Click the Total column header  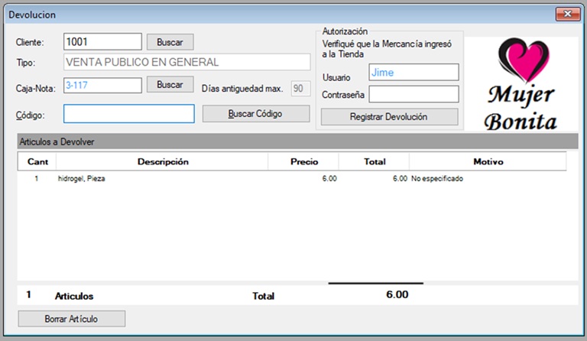point(374,161)
